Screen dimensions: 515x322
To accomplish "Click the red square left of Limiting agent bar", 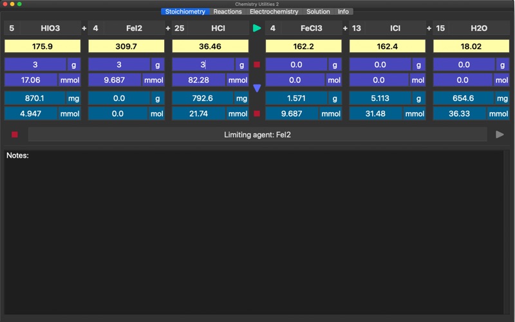I will (x=14, y=135).
